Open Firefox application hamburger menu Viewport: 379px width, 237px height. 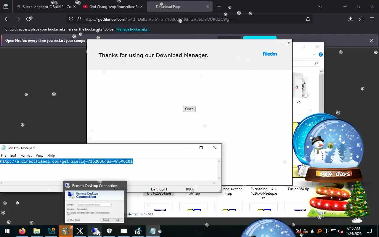click(372, 19)
